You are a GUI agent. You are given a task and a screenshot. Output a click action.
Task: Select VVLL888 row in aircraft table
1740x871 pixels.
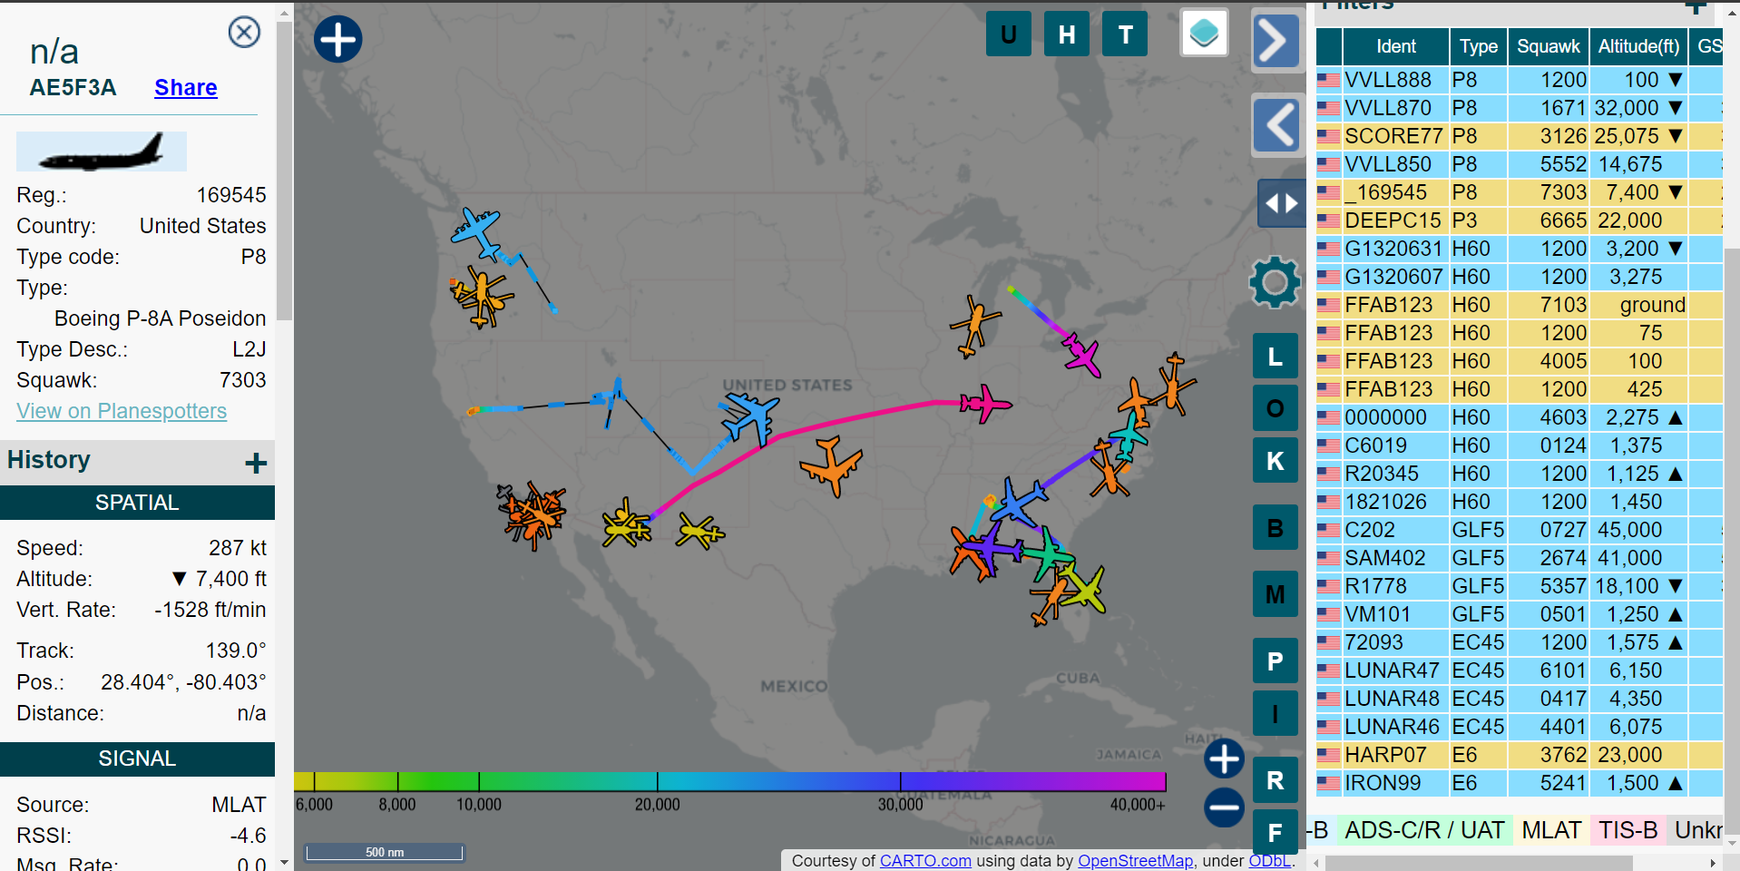coord(1520,80)
